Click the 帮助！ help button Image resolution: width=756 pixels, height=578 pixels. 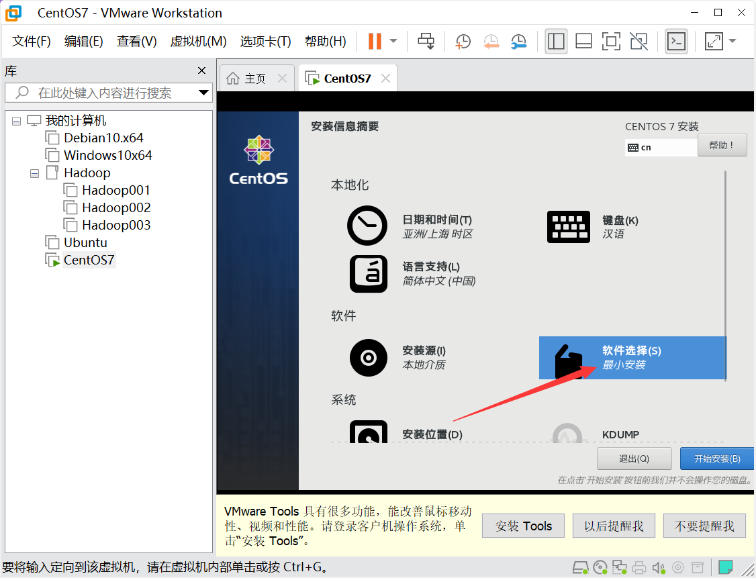722,145
